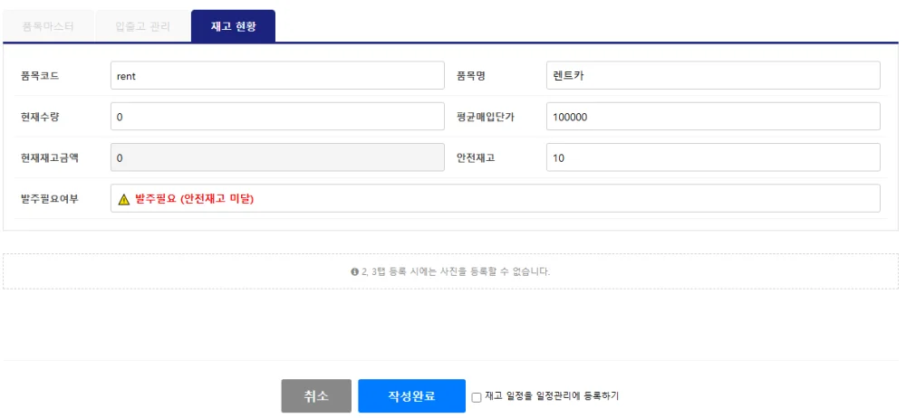Click the 평균매입단가 field showing 100000
Image resolution: width=906 pixels, height=418 pixels.
pyautogui.click(x=713, y=117)
